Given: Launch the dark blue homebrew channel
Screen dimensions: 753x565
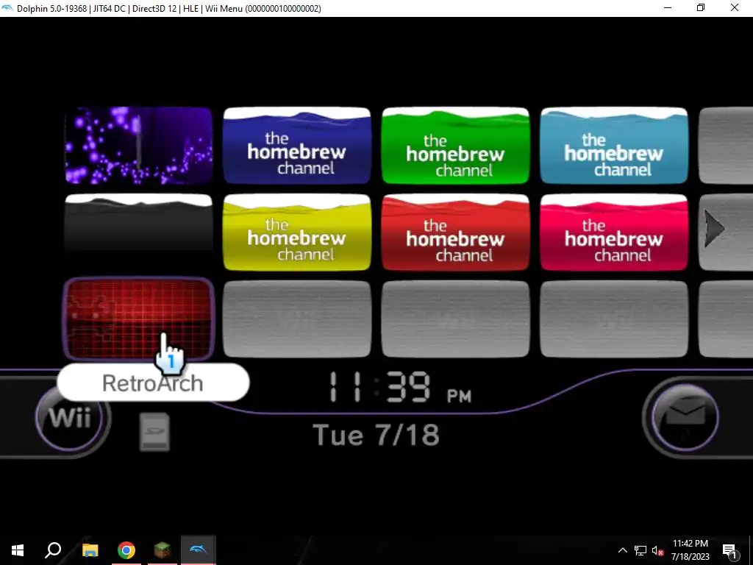Looking at the screenshot, I should click(297, 146).
